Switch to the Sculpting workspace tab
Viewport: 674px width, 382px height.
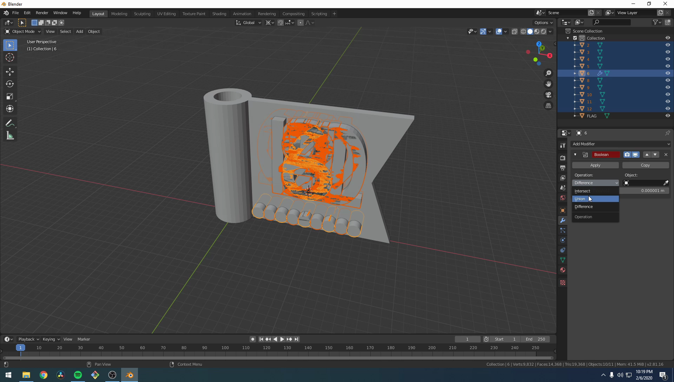pos(142,14)
